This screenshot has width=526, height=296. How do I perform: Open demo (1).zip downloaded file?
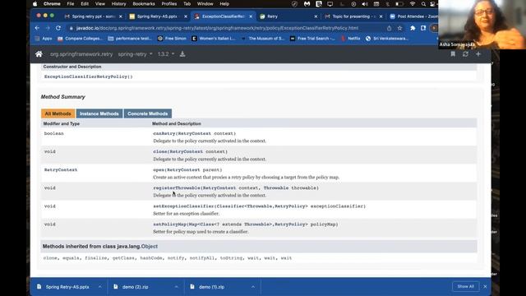(212, 287)
